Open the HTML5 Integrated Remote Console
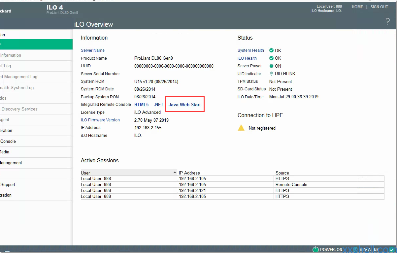The width and height of the screenshot is (397, 253). (x=141, y=105)
